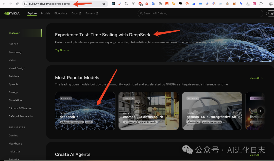Viewport: 274px width, 161px height.
Task: Open the gray Vue devtools extension icon
Action: 133,4
